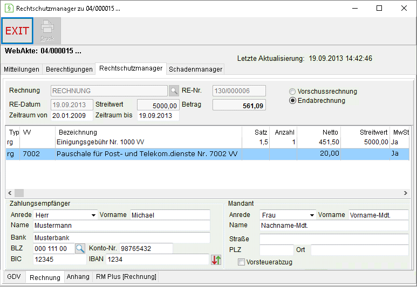The image size is (417, 287).
Task: Click the IBAN field 1234
Action: pos(158,260)
